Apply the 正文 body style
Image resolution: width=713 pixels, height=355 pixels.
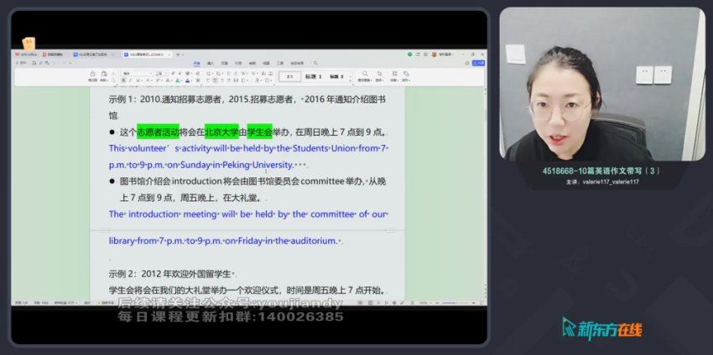pyautogui.click(x=290, y=76)
